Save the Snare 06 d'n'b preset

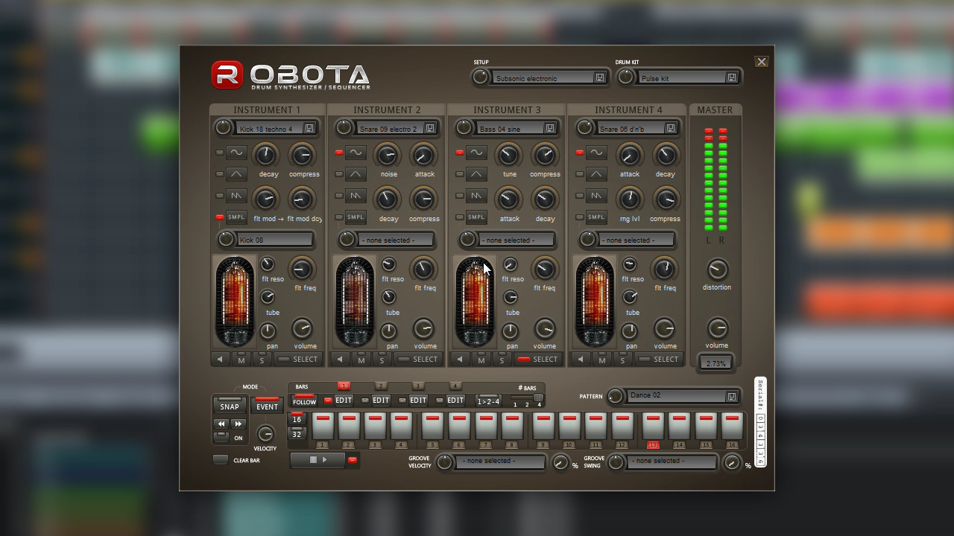tap(671, 129)
